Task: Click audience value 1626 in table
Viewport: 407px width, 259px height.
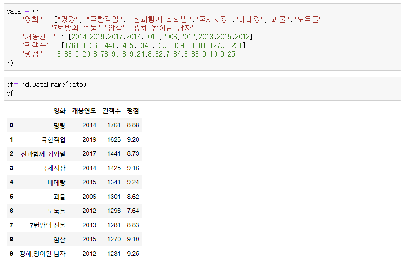Action: [x=114, y=139]
